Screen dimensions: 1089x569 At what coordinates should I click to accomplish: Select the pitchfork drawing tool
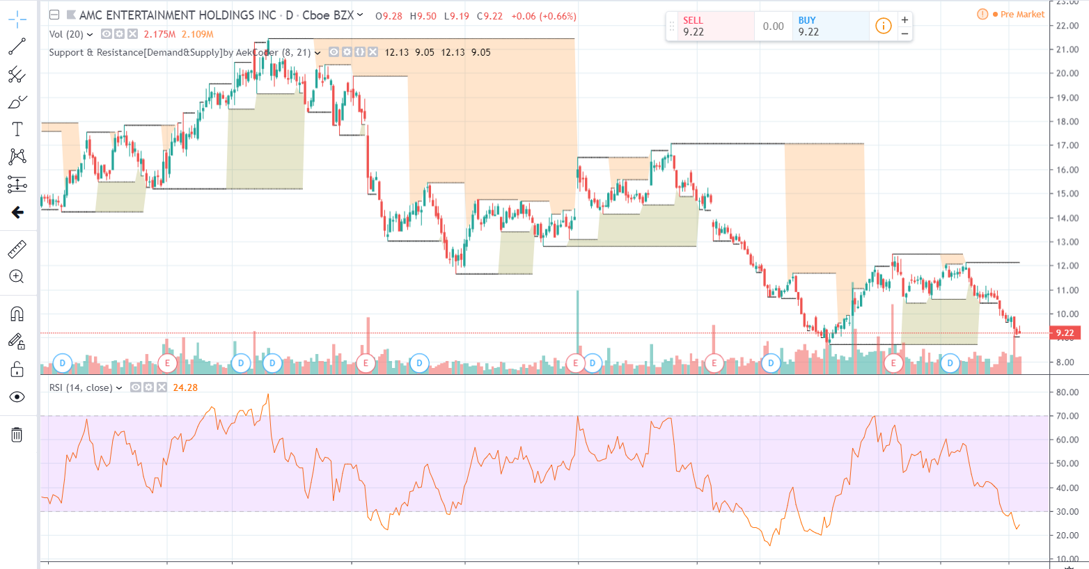coord(17,74)
